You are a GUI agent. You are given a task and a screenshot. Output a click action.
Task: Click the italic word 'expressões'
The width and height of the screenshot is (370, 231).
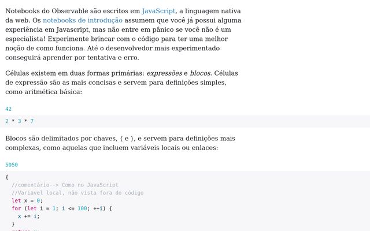pyautogui.click(x=164, y=73)
